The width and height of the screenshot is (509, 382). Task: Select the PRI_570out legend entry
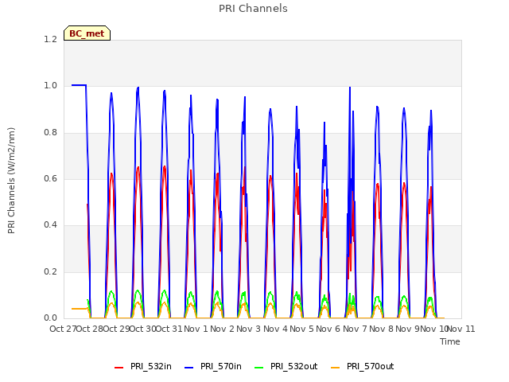363,367
